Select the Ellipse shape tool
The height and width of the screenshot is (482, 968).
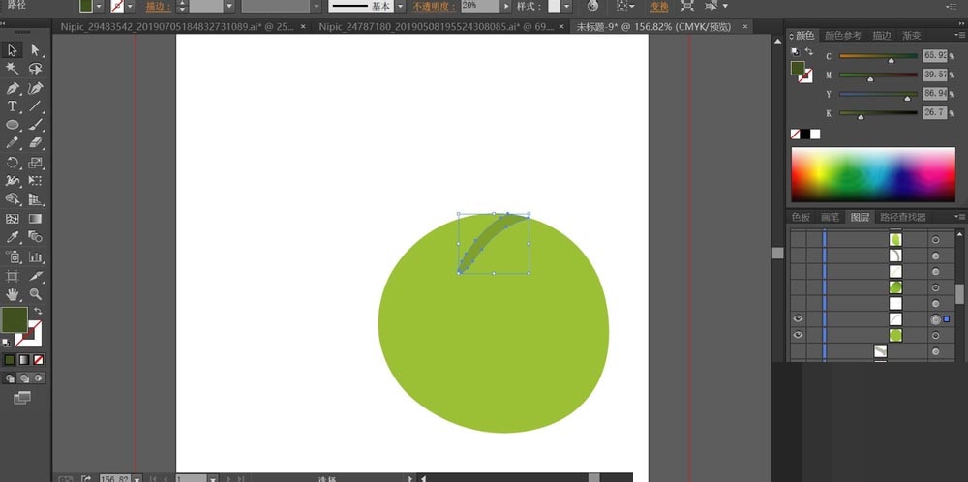coord(13,125)
